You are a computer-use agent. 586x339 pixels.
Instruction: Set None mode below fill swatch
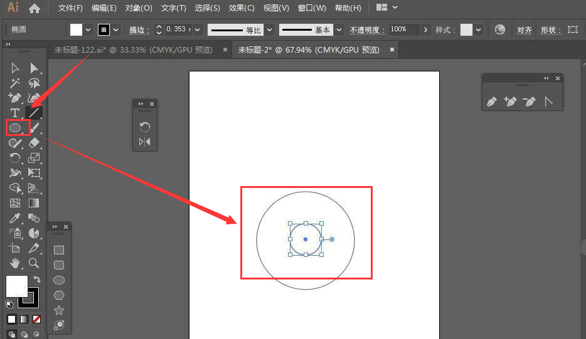click(x=36, y=319)
